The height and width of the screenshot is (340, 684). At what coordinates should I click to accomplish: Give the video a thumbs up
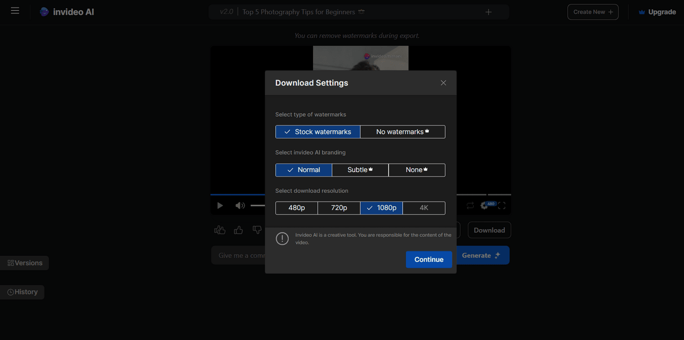point(238,230)
